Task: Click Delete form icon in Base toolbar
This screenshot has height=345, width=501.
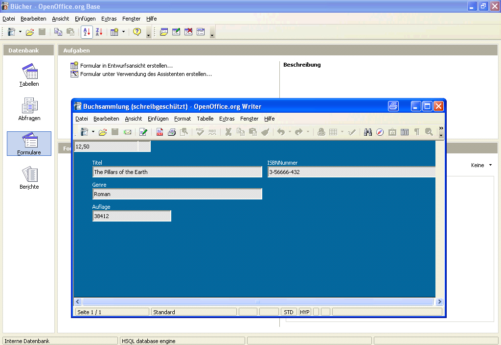Action: click(188, 32)
